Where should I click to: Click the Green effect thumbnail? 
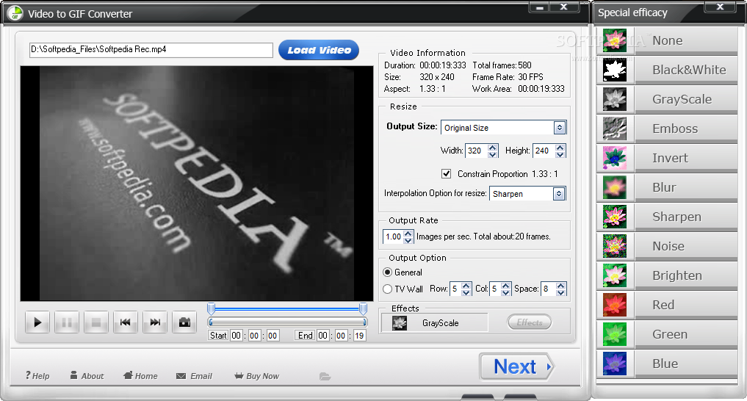(x=615, y=334)
